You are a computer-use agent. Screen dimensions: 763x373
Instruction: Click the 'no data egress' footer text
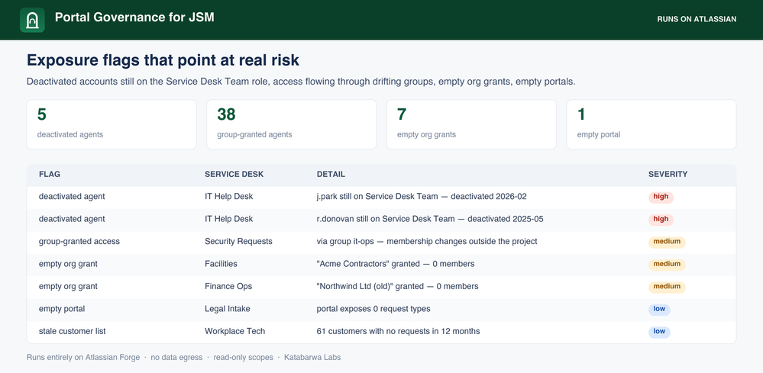tap(176, 358)
